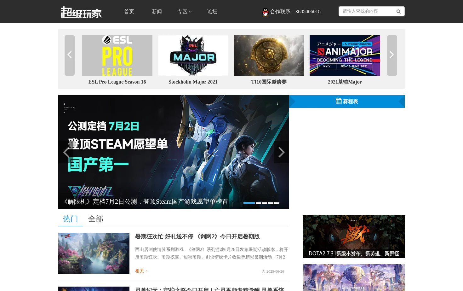The image size is (463, 291).
Task: Open the TI10国际邀请赛 link
Action: (269, 82)
